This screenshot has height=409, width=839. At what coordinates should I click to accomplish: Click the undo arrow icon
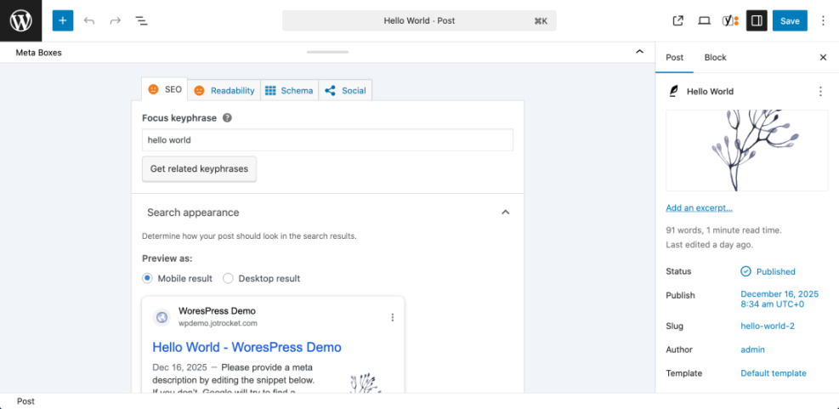[89, 21]
